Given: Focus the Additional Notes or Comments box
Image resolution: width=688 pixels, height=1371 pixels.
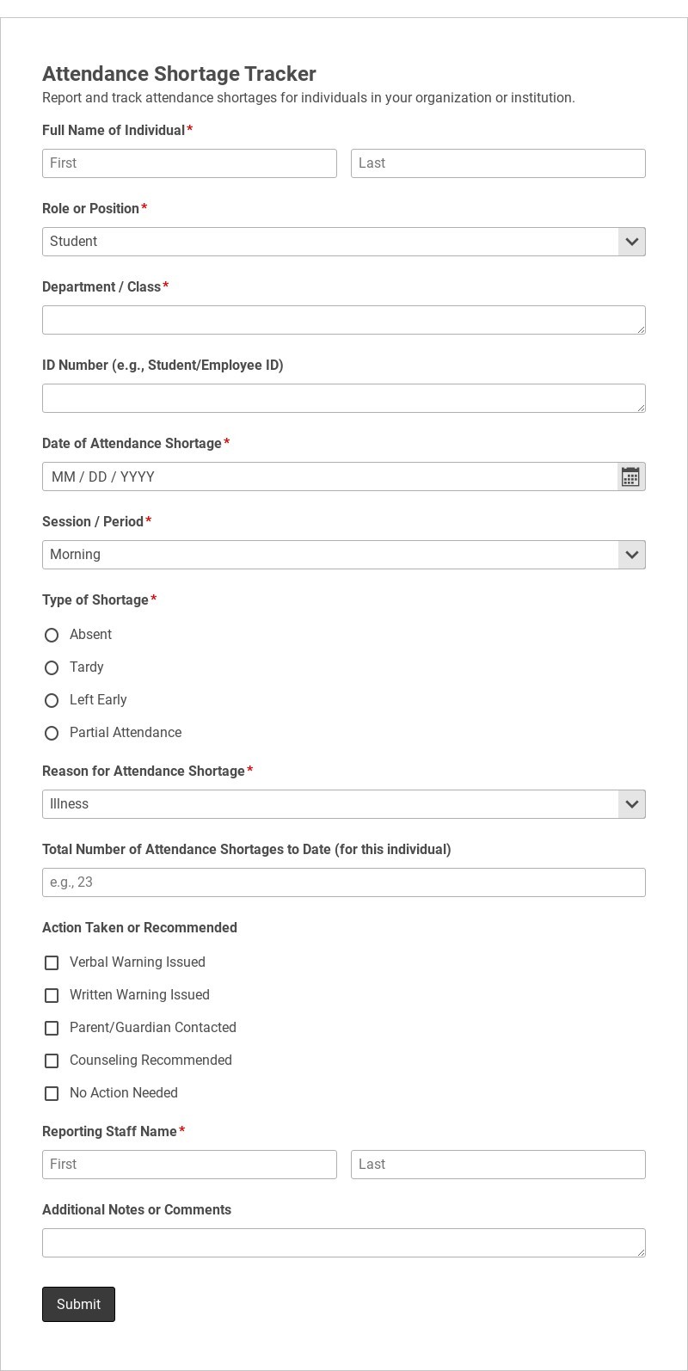Looking at the screenshot, I should [x=344, y=1243].
